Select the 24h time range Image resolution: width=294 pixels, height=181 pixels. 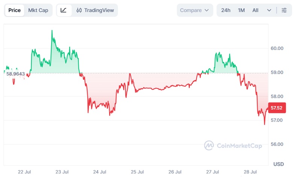[226, 10]
